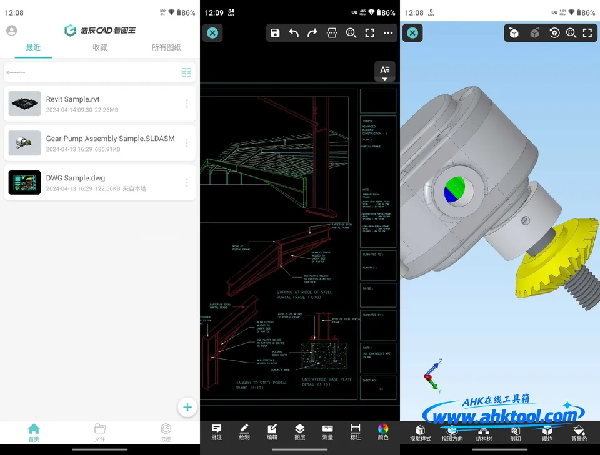
Task: Open the DWG Sample.dwg file
Action: pyautogui.click(x=100, y=183)
